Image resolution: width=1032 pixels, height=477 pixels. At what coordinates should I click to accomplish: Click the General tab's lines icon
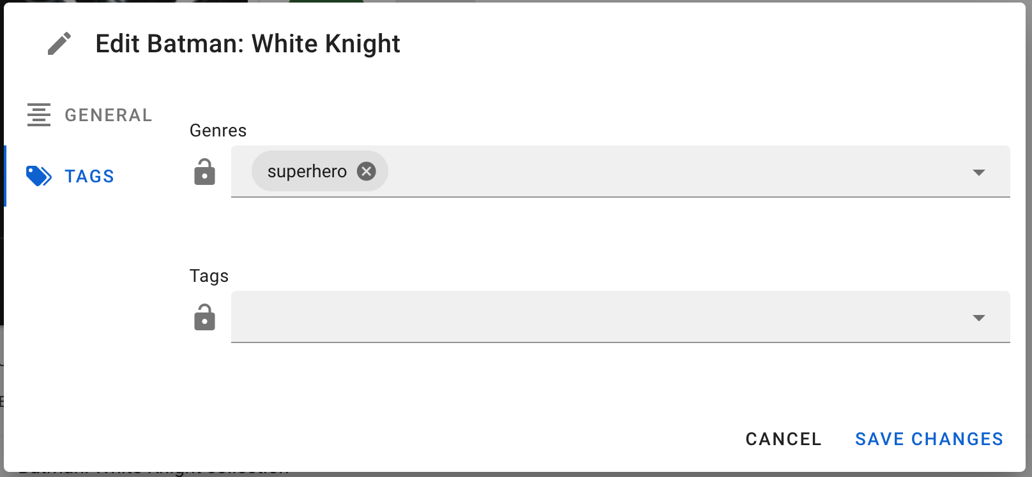tap(39, 115)
